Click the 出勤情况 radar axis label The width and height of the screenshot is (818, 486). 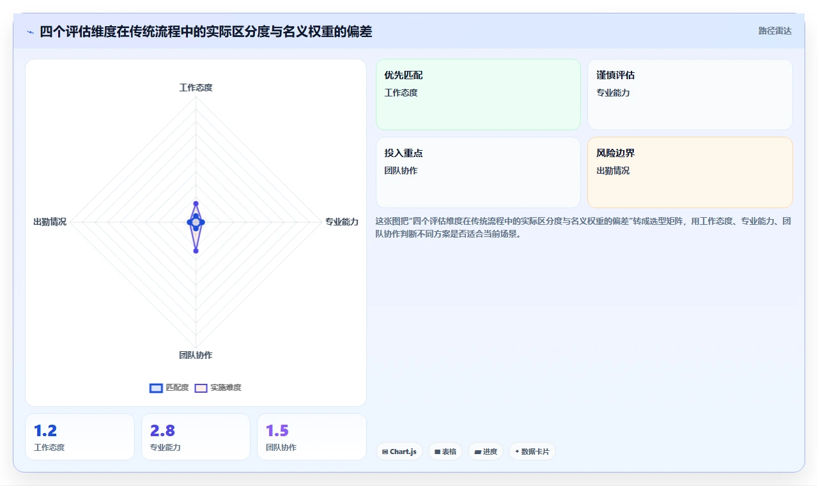tap(50, 222)
